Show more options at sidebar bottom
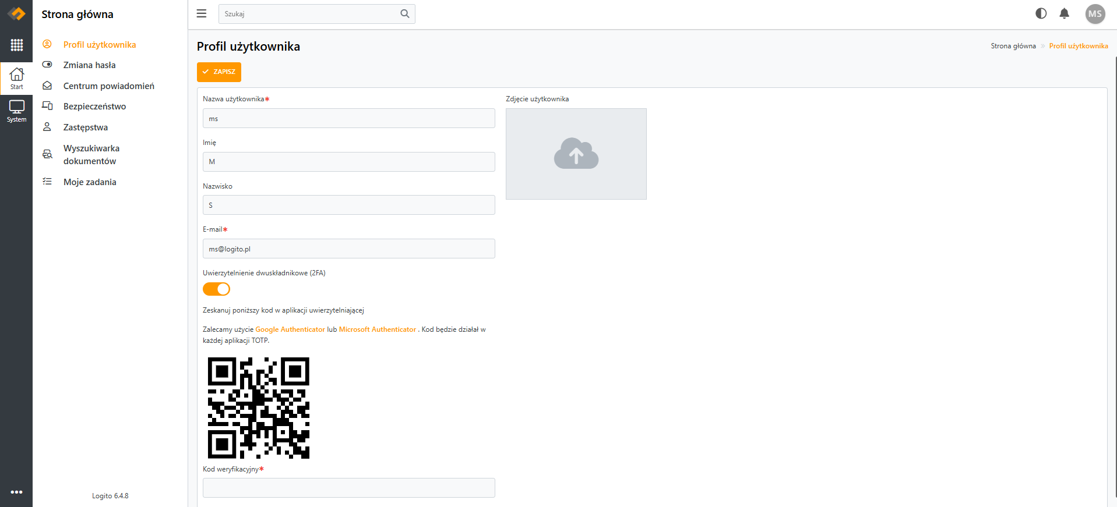The width and height of the screenshot is (1117, 507). pos(16,492)
